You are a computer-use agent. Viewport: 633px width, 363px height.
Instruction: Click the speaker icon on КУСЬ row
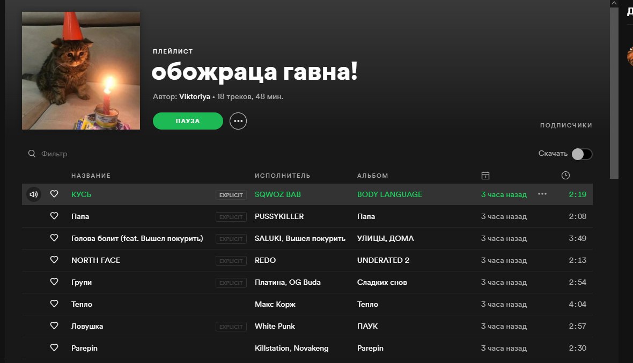pos(34,194)
